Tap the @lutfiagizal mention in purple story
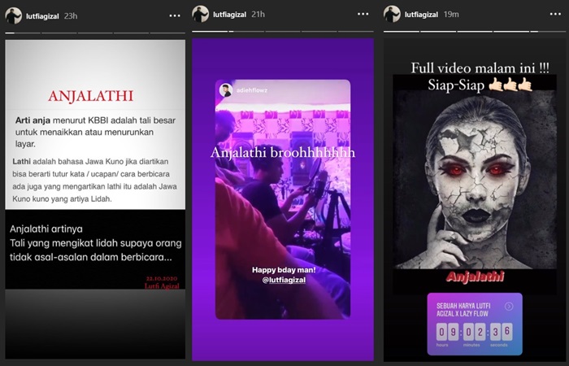Screen dimensions: 569x366 coord(284,280)
